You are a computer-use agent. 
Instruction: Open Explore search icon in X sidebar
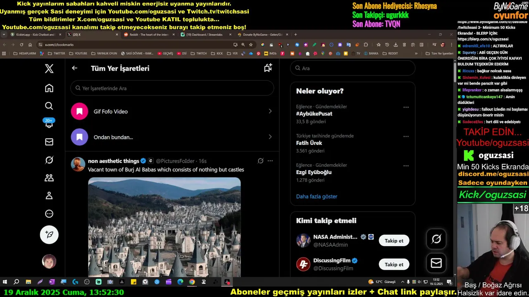49,106
